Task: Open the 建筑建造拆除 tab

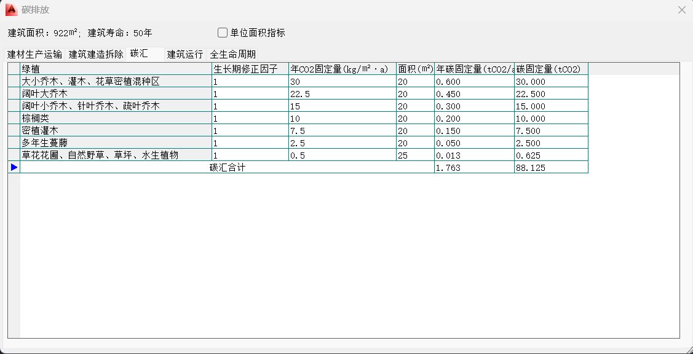Action: click(x=96, y=54)
